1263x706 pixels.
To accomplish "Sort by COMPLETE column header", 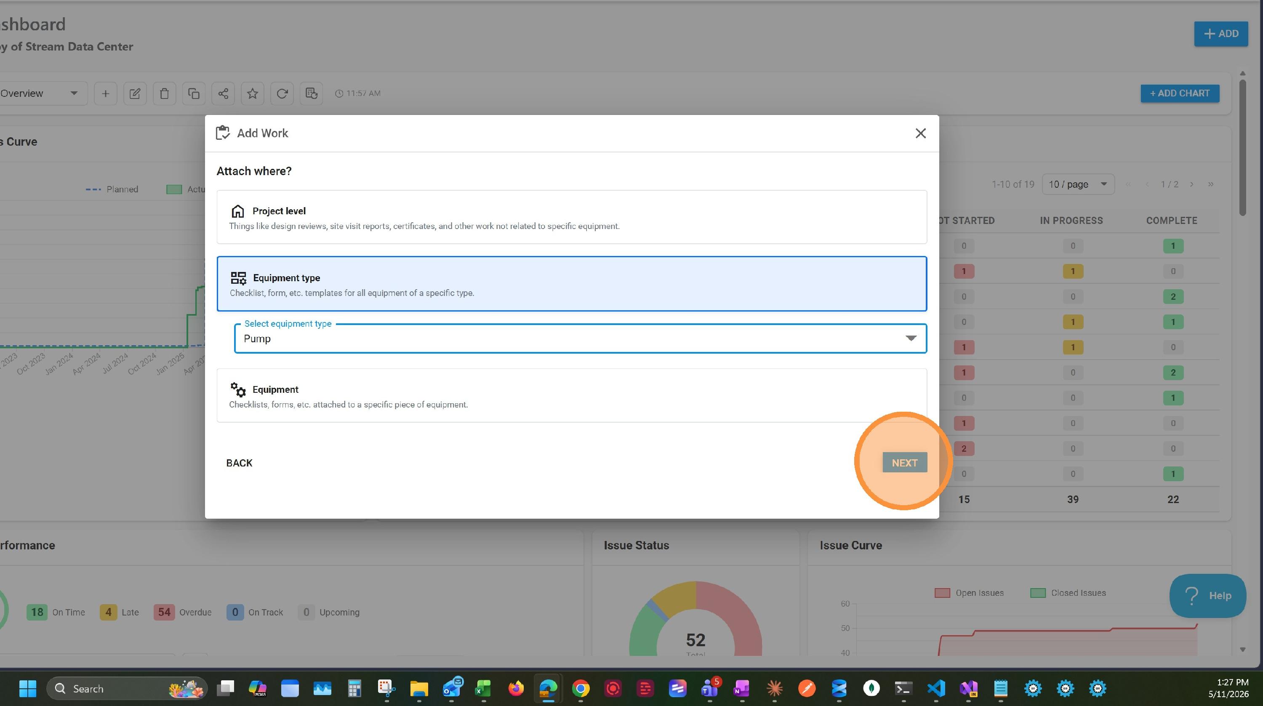I will coord(1171,221).
